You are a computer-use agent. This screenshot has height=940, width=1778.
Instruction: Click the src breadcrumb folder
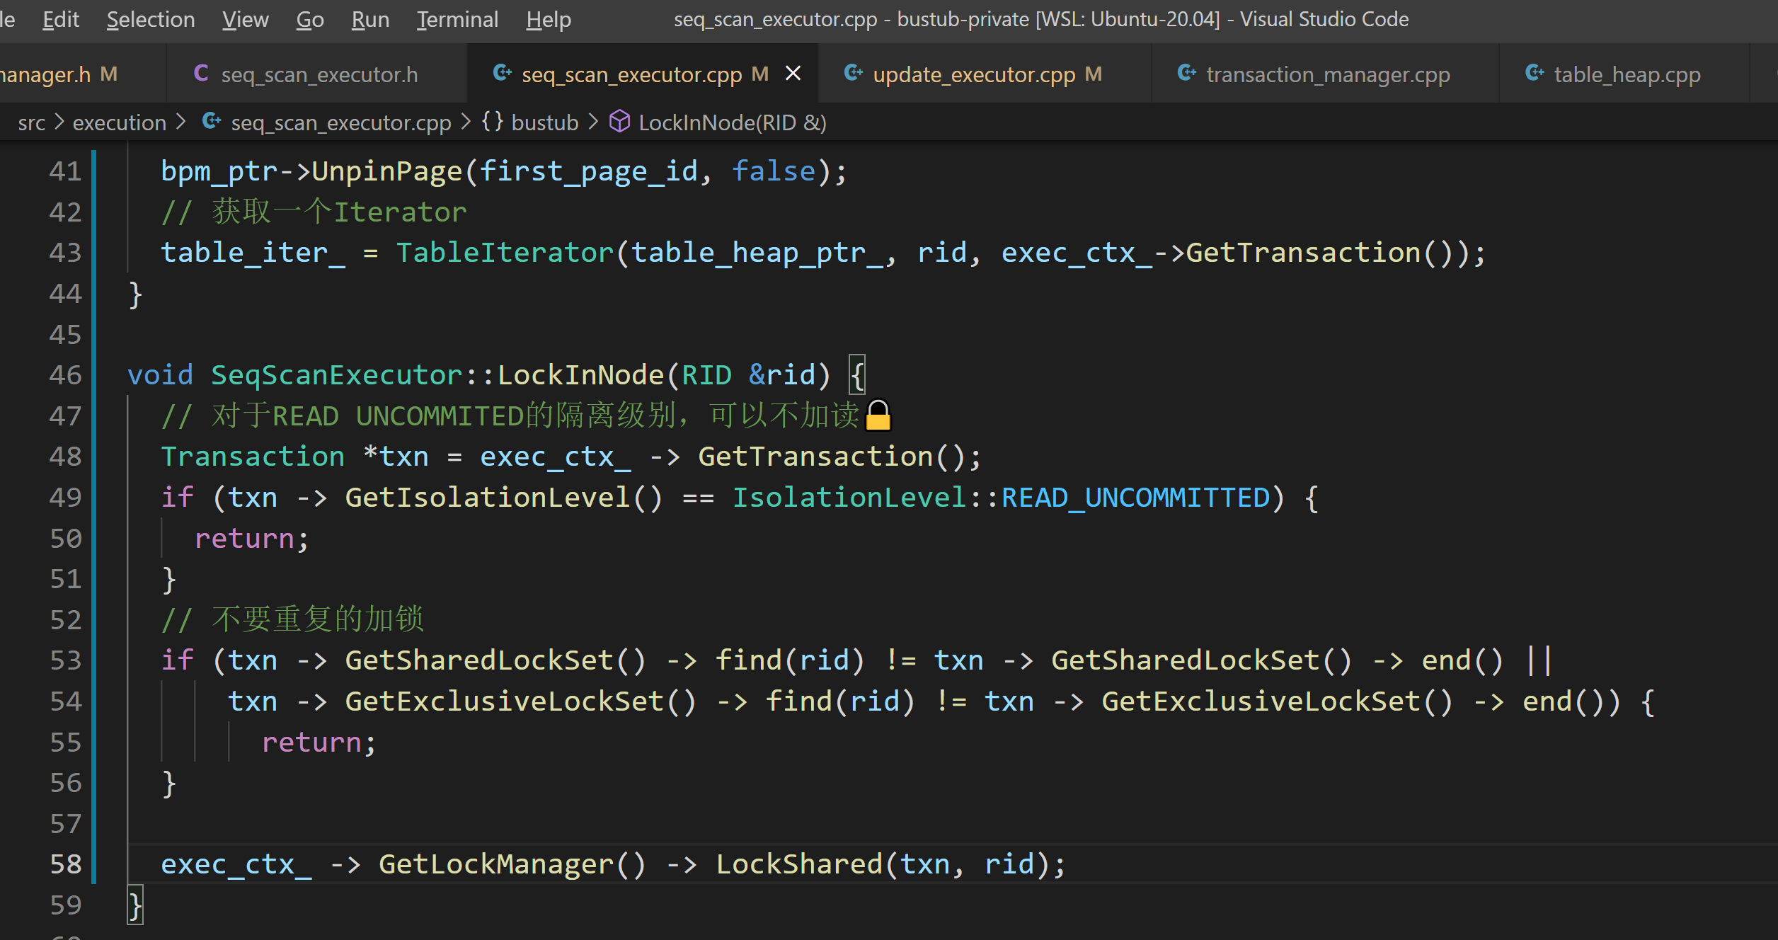click(31, 122)
